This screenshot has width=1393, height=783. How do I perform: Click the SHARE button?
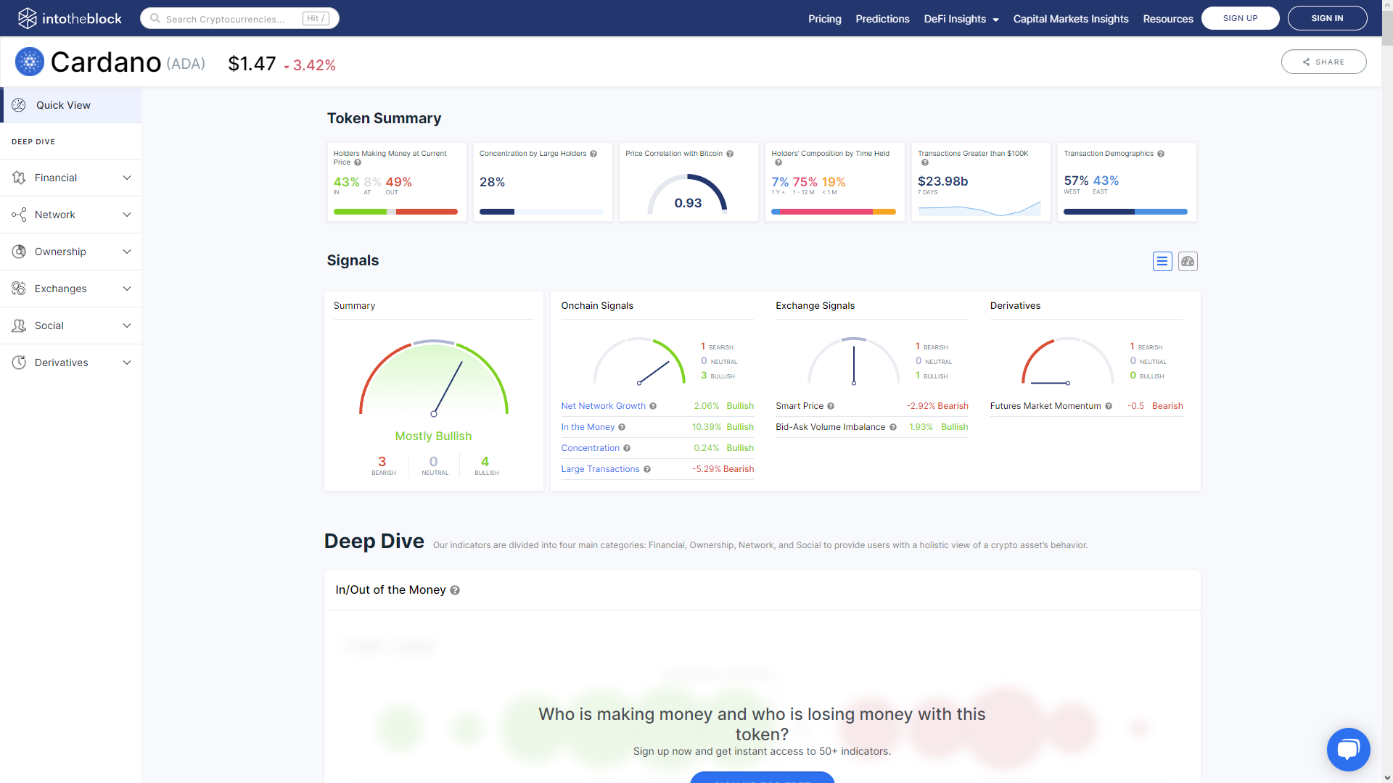[1323, 62]
